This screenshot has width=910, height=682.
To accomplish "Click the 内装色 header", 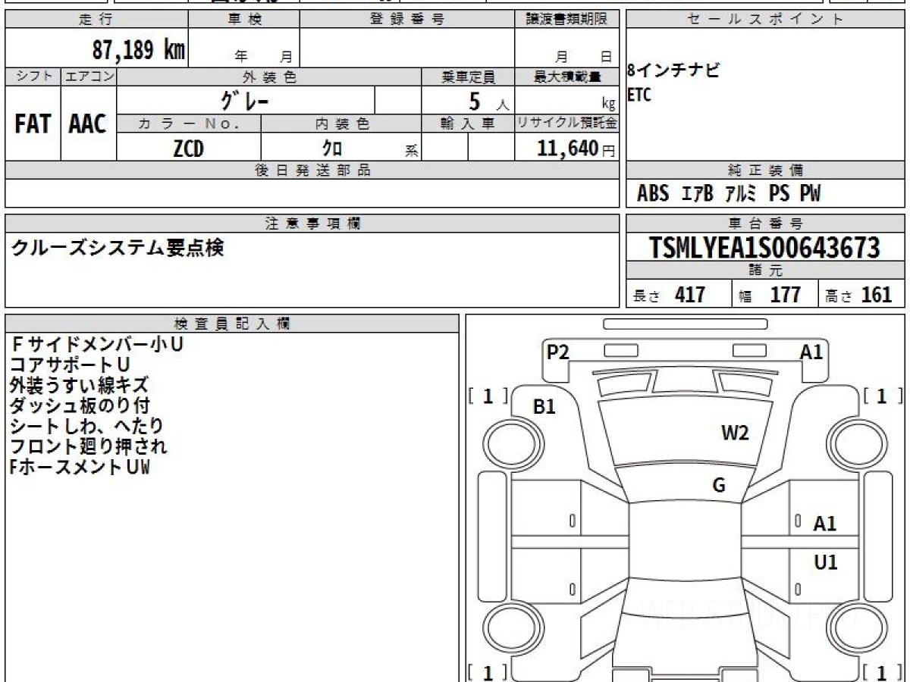I will (x=341, y=123).
